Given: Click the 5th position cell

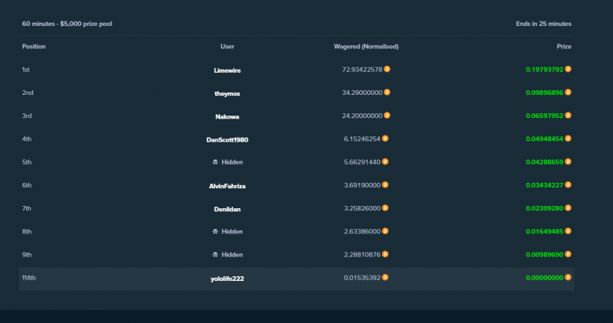Looking at the screenshot, I should [x=27, y=161].
